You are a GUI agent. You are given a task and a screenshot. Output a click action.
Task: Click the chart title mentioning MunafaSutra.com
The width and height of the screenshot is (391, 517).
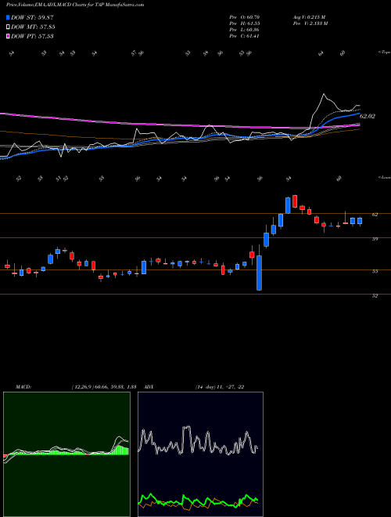pyautogui.click(x=75, y=5)
